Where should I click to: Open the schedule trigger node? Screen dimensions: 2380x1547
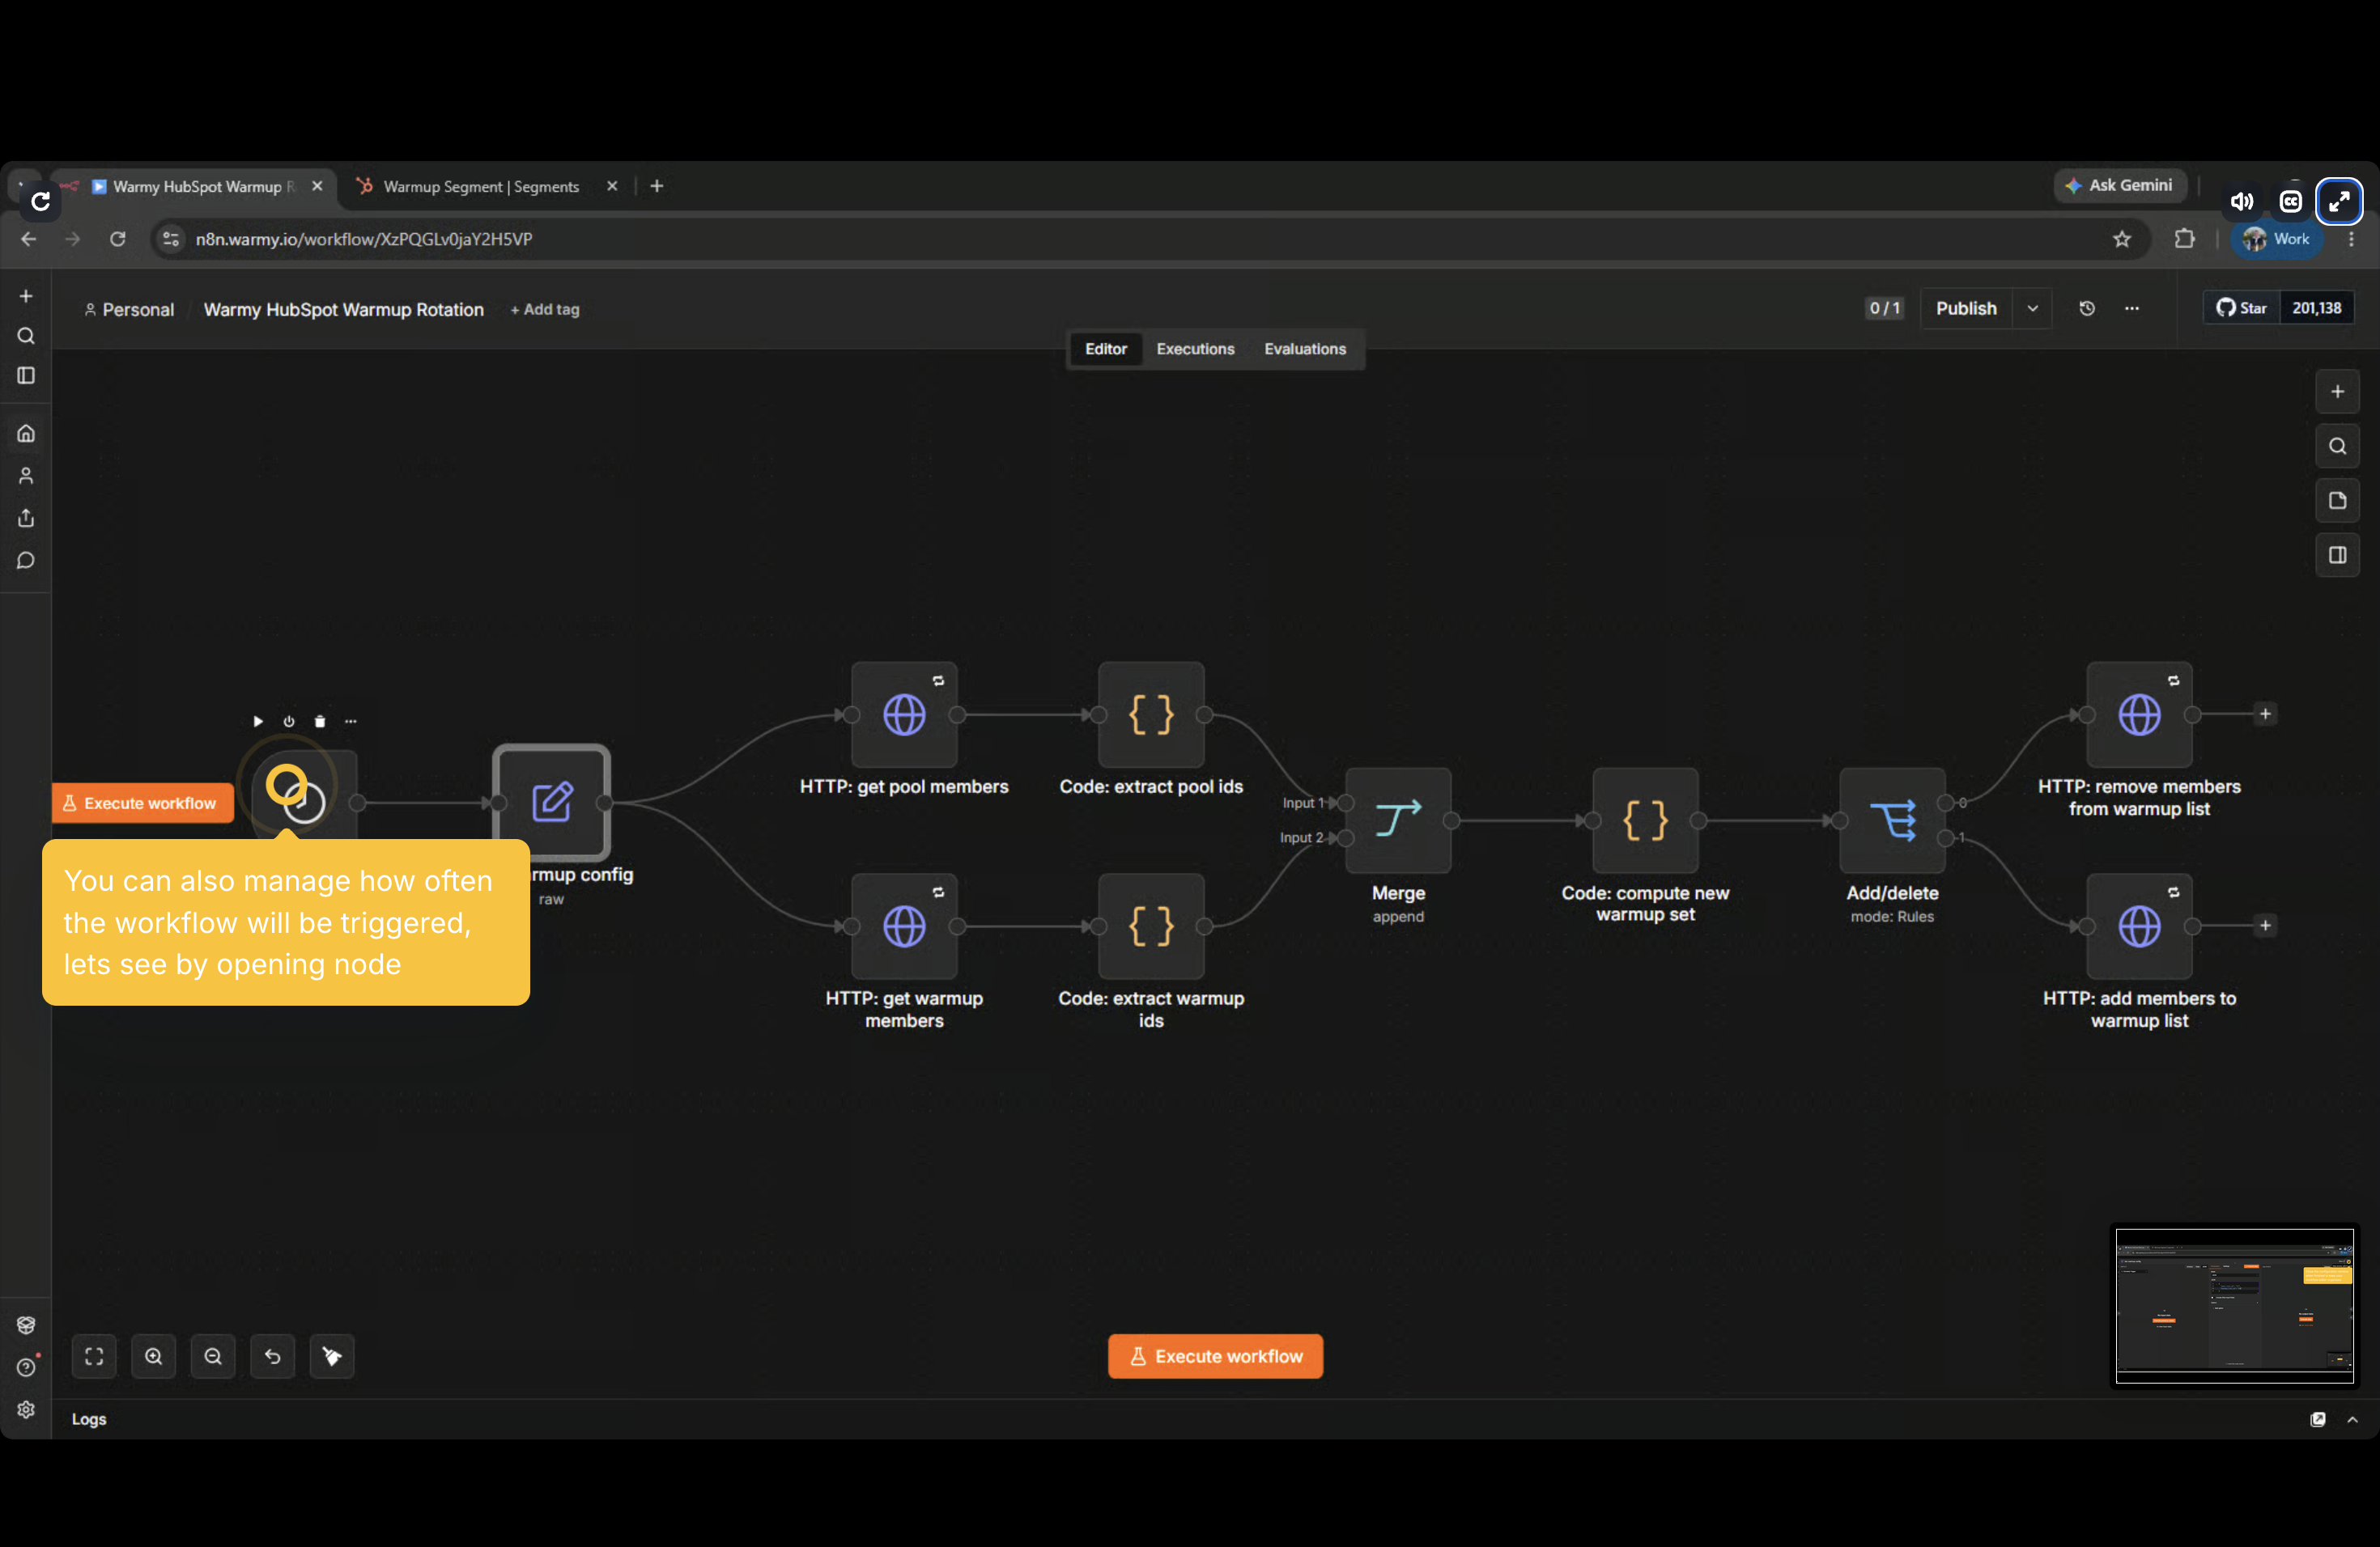304,803
